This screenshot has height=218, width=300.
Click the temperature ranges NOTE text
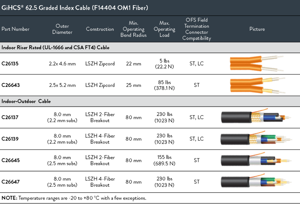pyautogui.click(x=74, y=198)
